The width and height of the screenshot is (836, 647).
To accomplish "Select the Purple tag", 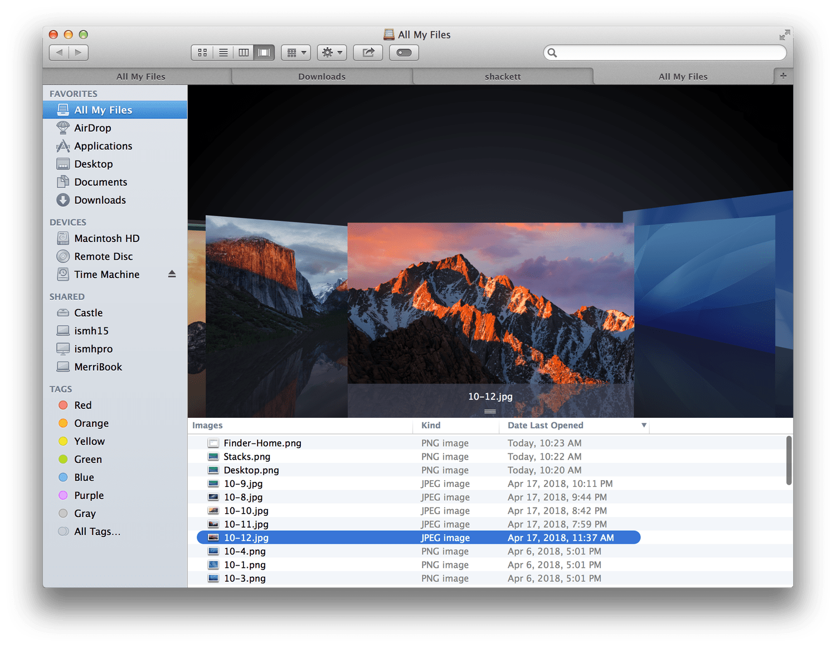I will tap(89, 495).
